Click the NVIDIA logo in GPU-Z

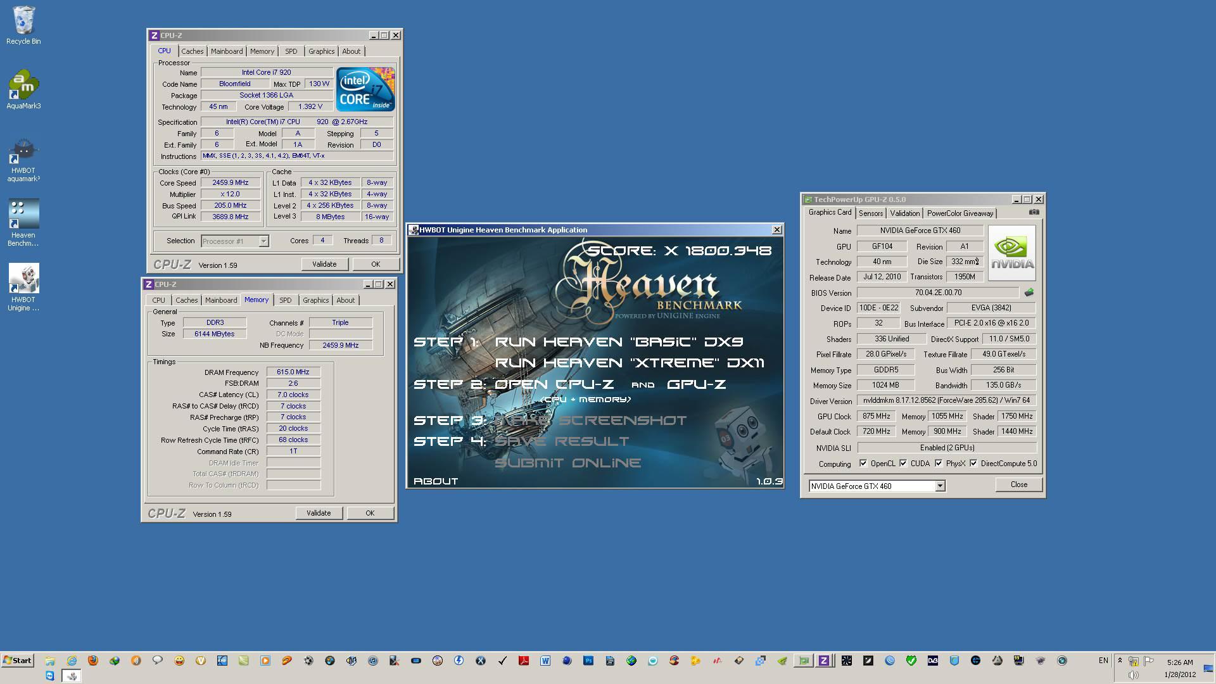(x=1011, y=253)
